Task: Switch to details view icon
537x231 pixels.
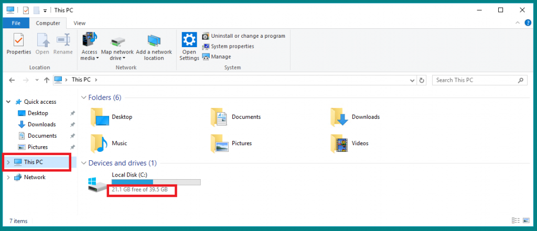Action: 516,221
